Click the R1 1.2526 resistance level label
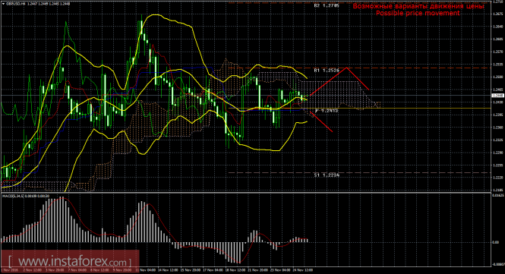The width and height of the screenshot is (505, 274). 327,70
